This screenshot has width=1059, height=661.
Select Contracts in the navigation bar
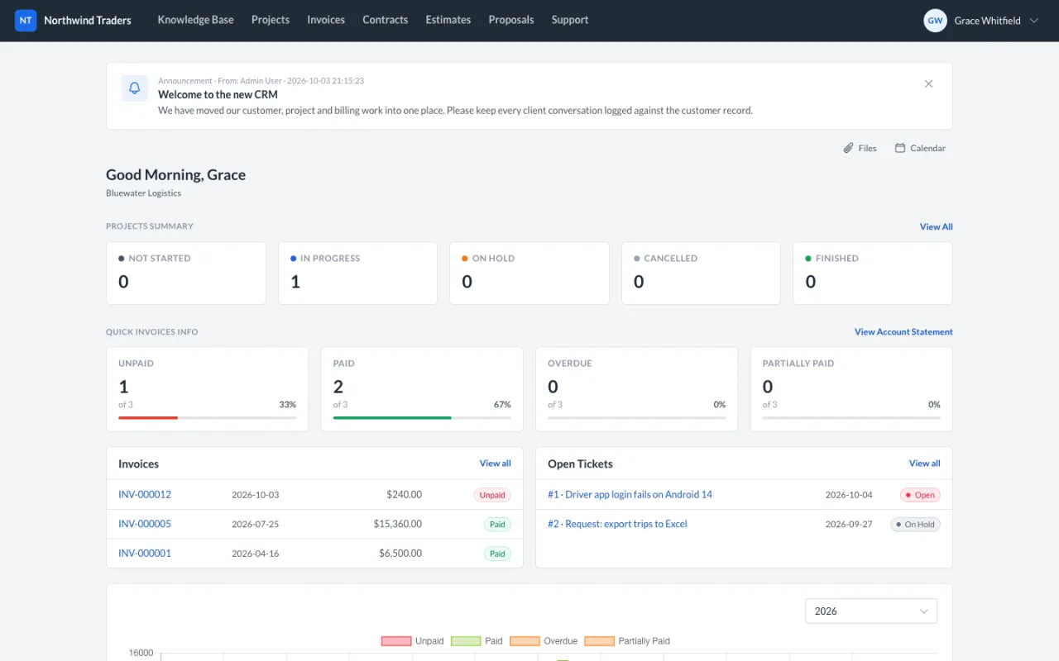(385, 20)
